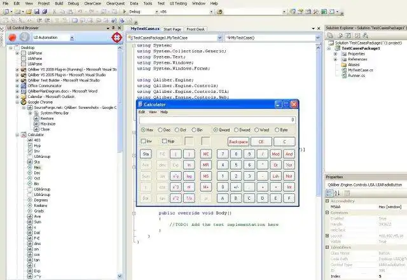This screenshot has width=407, height=280.
Task: Click the Google Chrome icon in control tree
Action: point(24,102)
